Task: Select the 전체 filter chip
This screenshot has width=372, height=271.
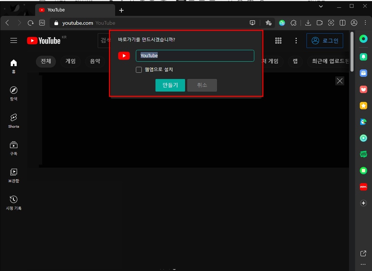Action: [46, 61]
